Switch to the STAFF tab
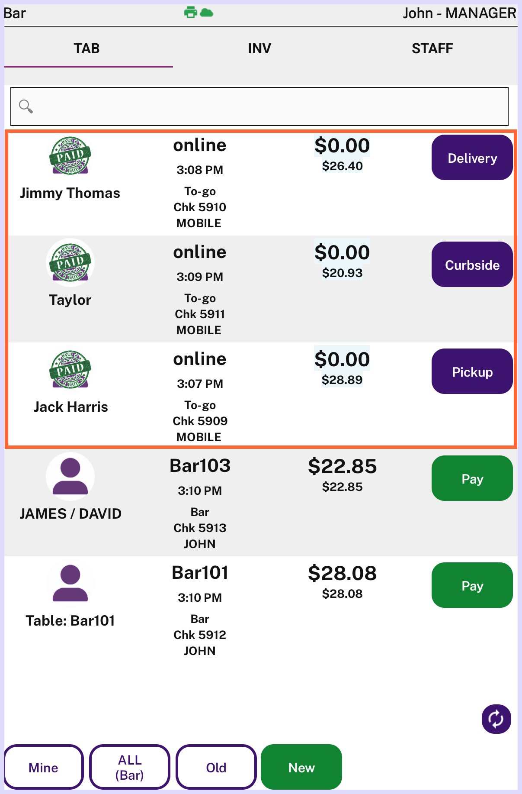 click(432, 48)
